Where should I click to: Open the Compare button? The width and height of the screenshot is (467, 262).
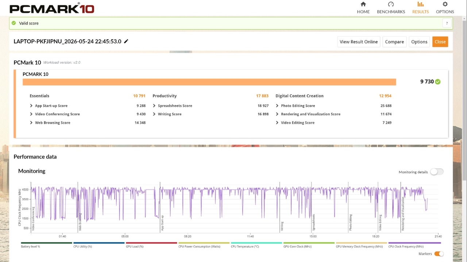click(x=394, y=42)
